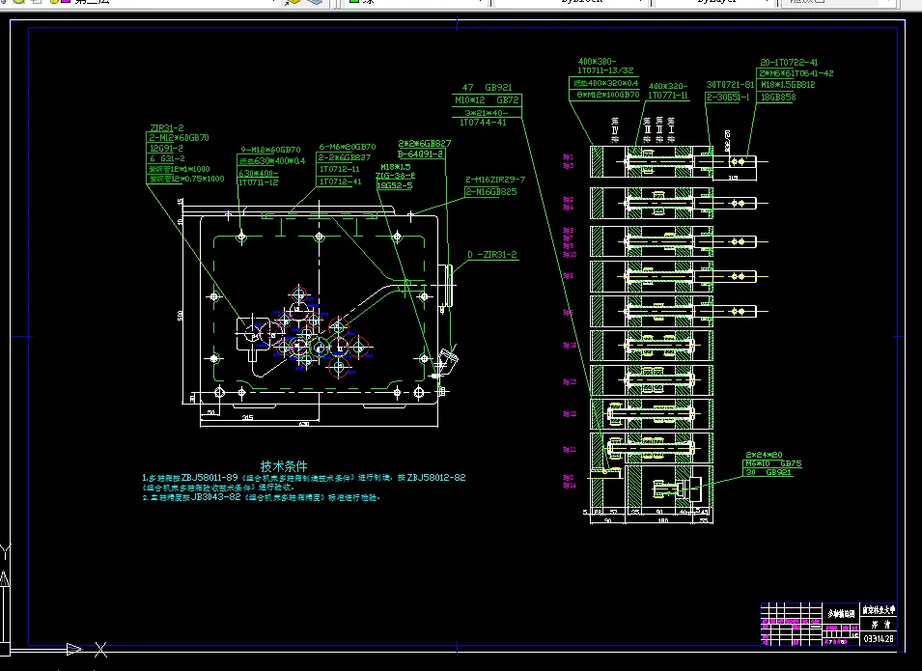Select the 8*M12*100GB70 callout
The height and width of the screenshot is (671, 922).
point(608,95)
